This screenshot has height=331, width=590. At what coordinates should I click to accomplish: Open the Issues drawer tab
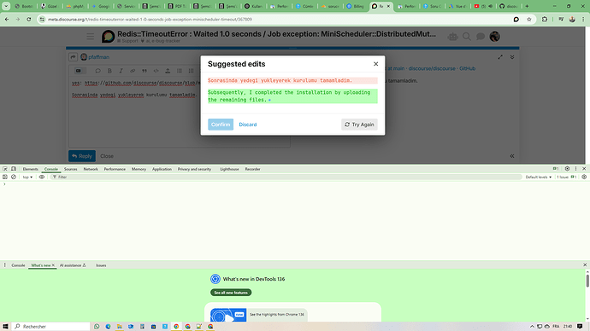point(101,265)
